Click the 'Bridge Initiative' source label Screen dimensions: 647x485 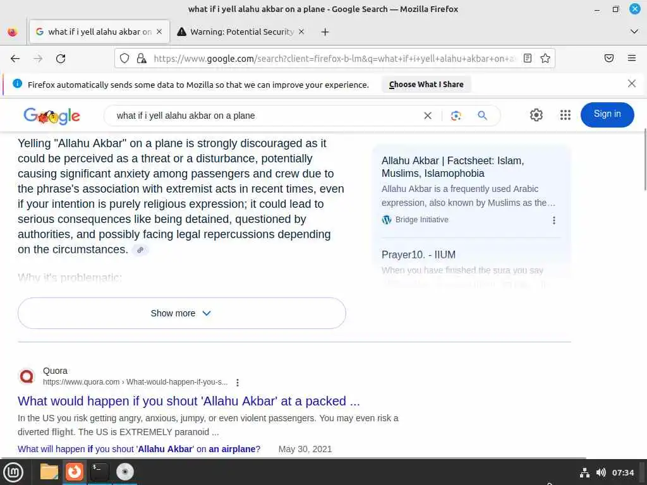[x=421, y=220]
